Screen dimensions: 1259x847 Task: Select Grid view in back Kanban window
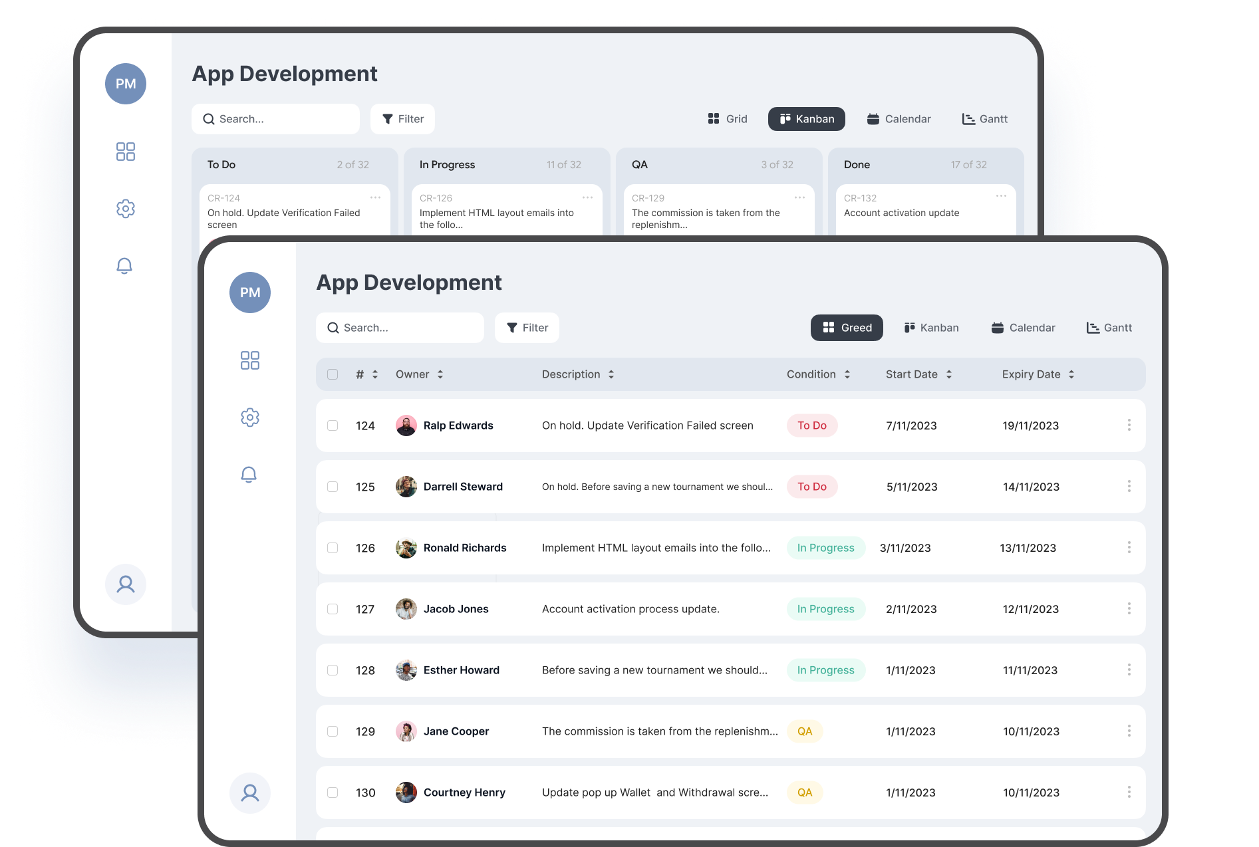click(728, 119)
